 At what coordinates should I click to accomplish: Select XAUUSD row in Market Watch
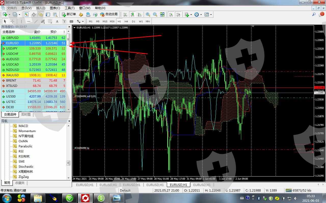pyautogui.click(x=12, y=75)
